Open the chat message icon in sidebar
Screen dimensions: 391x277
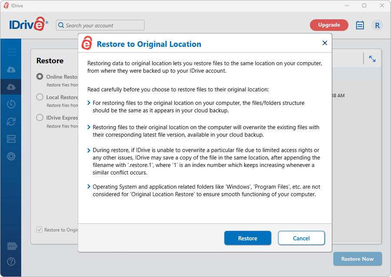pos(12,247)
